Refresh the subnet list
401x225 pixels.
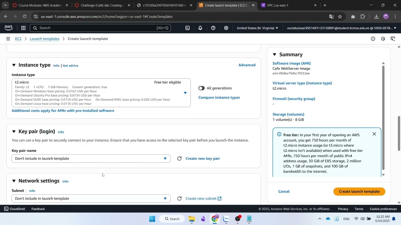coord(180,198)
